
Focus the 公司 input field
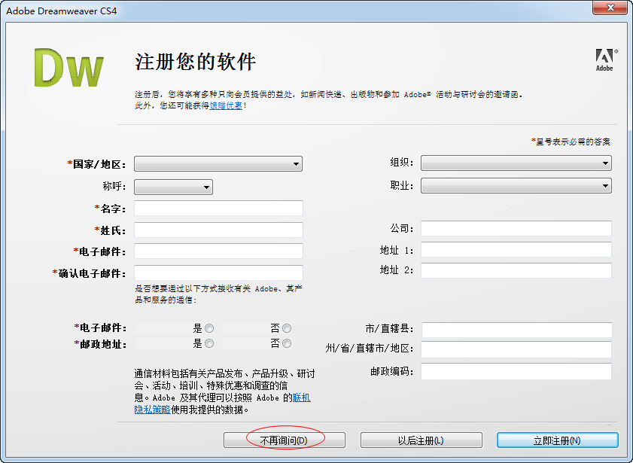pyautogui.click(x=516, y=228)
